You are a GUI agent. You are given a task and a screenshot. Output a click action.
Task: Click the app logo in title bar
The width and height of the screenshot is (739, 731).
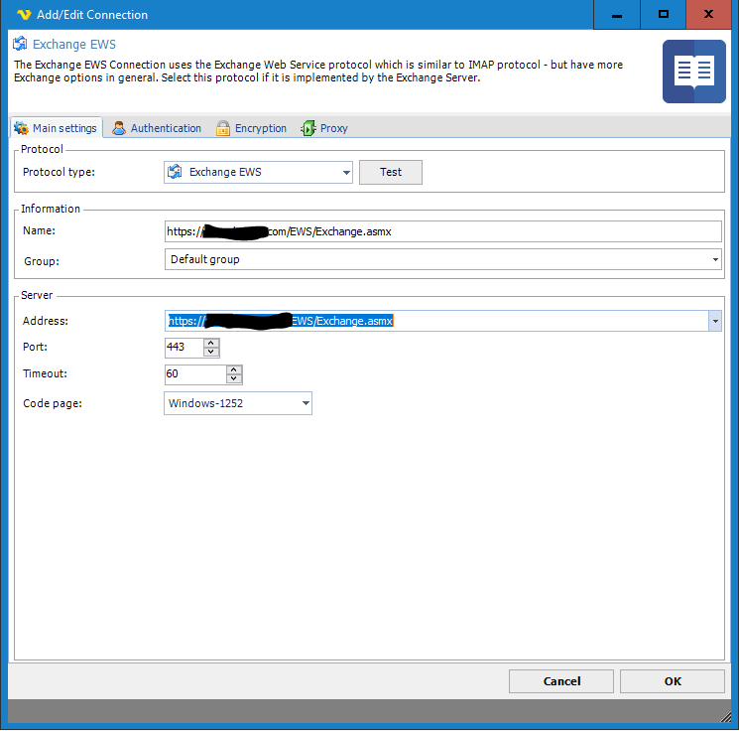(25, 15)
